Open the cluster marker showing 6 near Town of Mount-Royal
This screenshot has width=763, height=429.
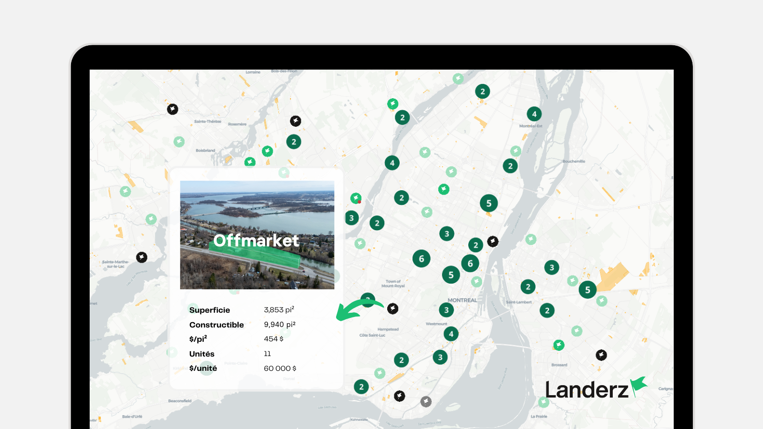pyautogui.click(x=422, y=258)
